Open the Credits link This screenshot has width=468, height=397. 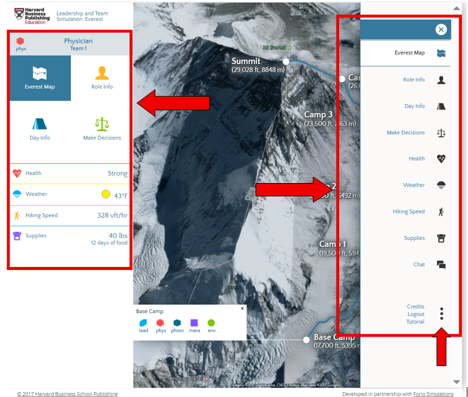[416, 306]
